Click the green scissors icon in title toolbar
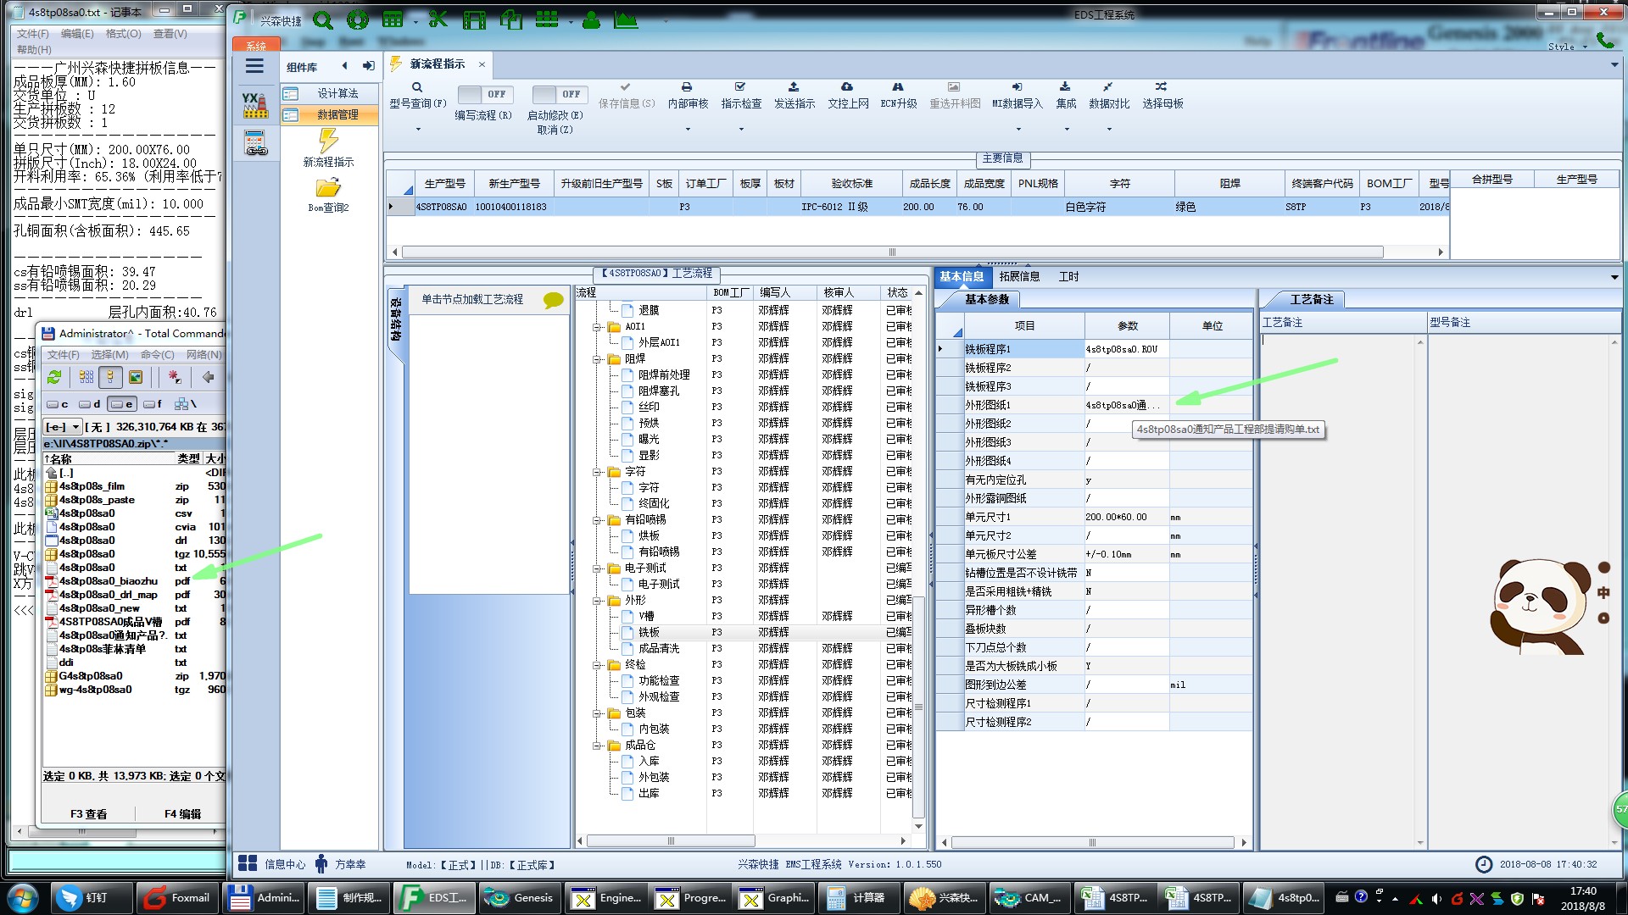The width and height of the screenshot is (1628, 915). point(438,19)
